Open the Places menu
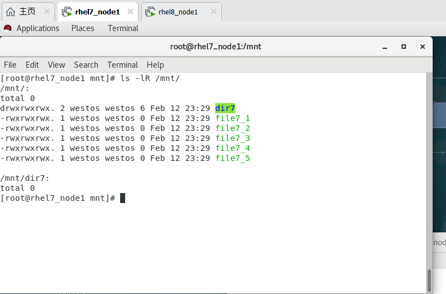The image size is (446, 294). pyautogui.click(x=83, y=28)
